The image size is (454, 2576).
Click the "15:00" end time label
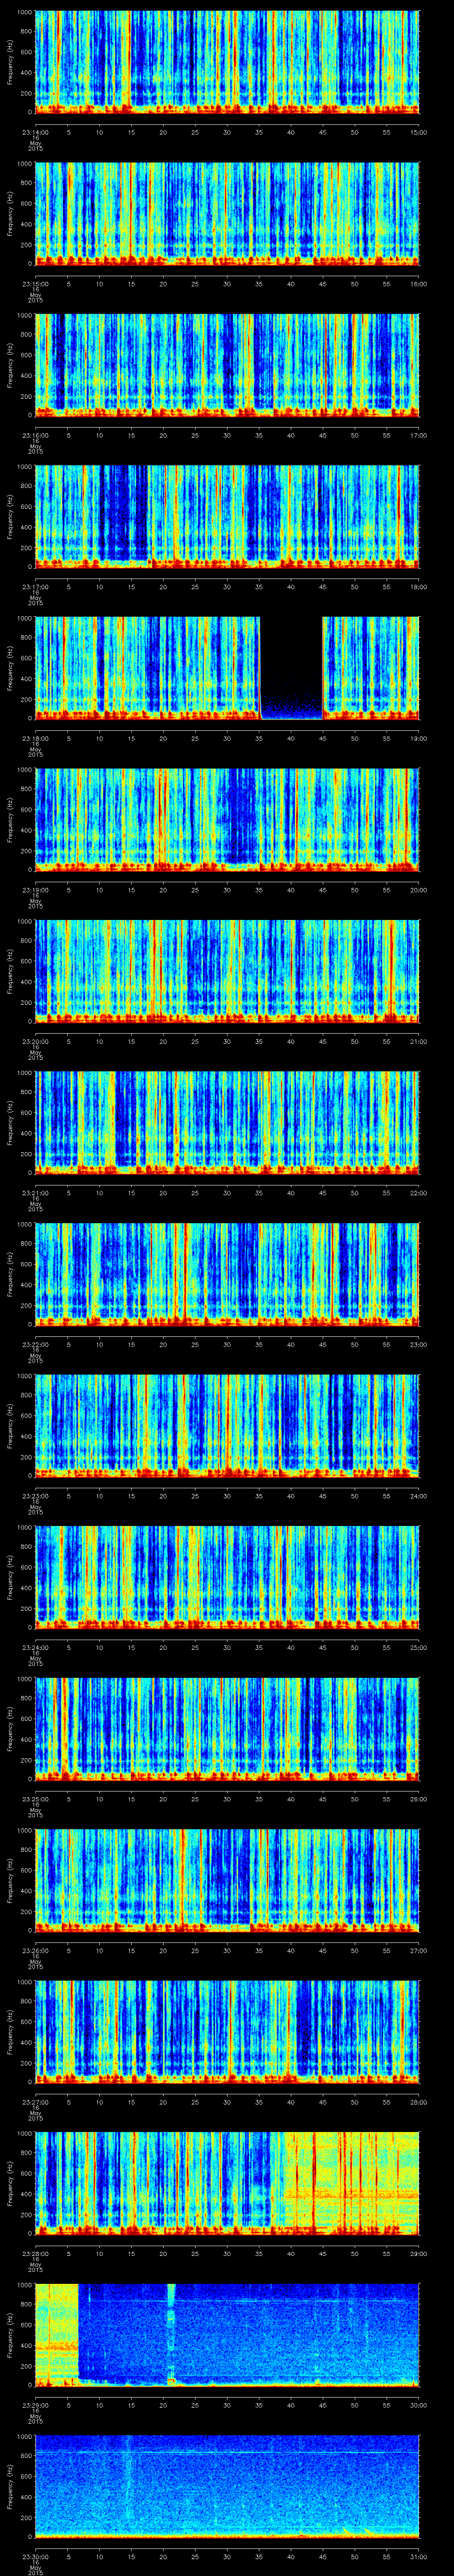coord(419,131)
